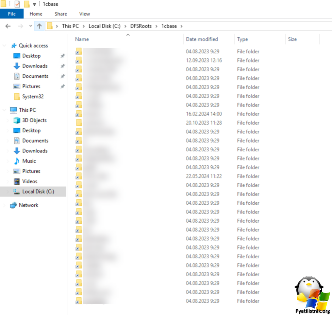The image size is (332, 315).
Task: Click the Properties quick access toolbar icon
Action: [x=17, y=4]
